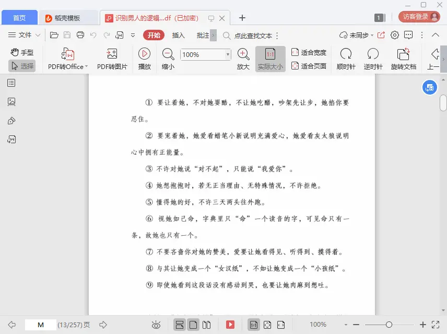The width and height of the screenshot is (447, 334).
Task: Click the open folder icon
Action: point(54,35)
